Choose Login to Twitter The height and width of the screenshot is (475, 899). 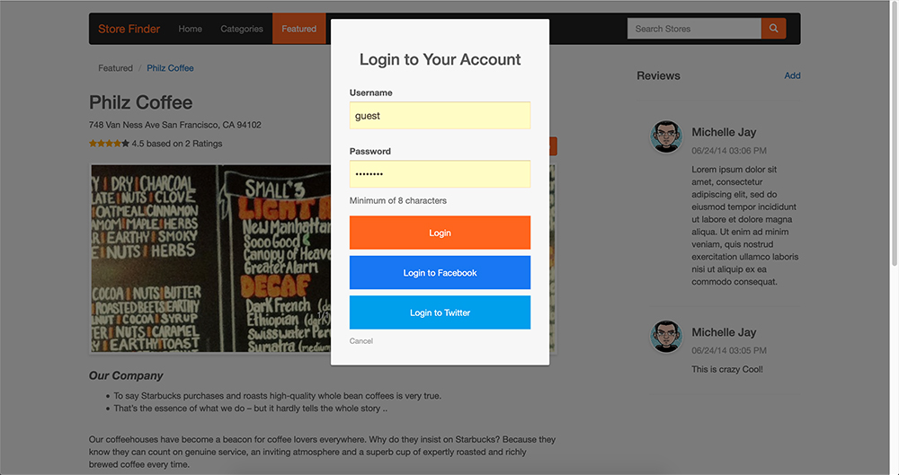click(x=440, y=312)
